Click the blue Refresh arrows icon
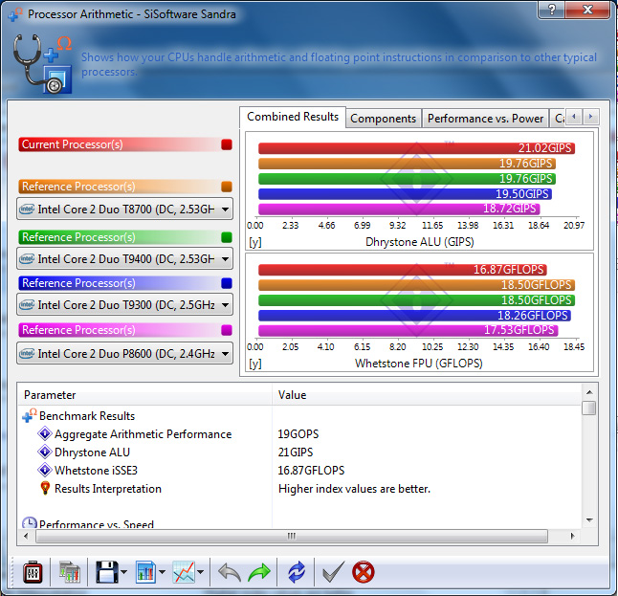618x596 pixels. (297, 572)
